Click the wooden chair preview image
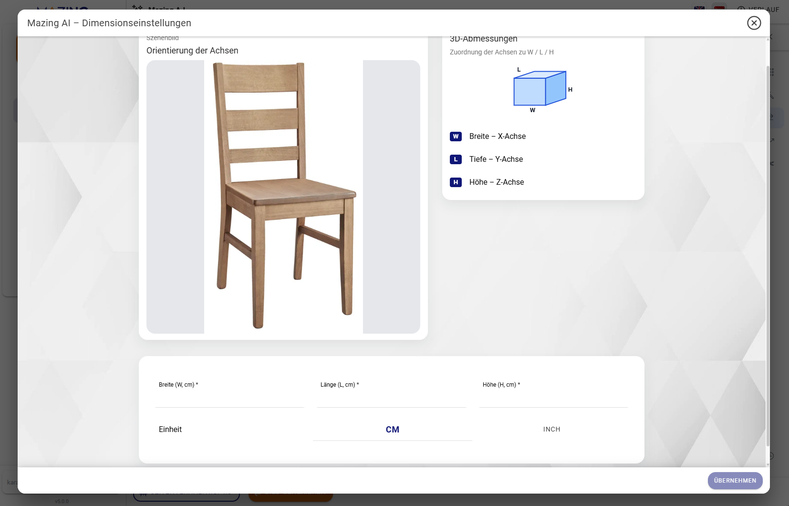Image resolution: width=789 pixels, height=506 pixels. point(283,197)
